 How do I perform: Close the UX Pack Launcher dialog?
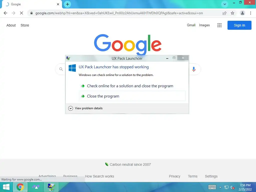point(183,58)
